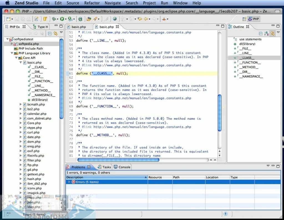This screenshot has height=220, width=284.
Task: Toggle Link with Editor in PHP Explorer
Action: tap(55, 33)
